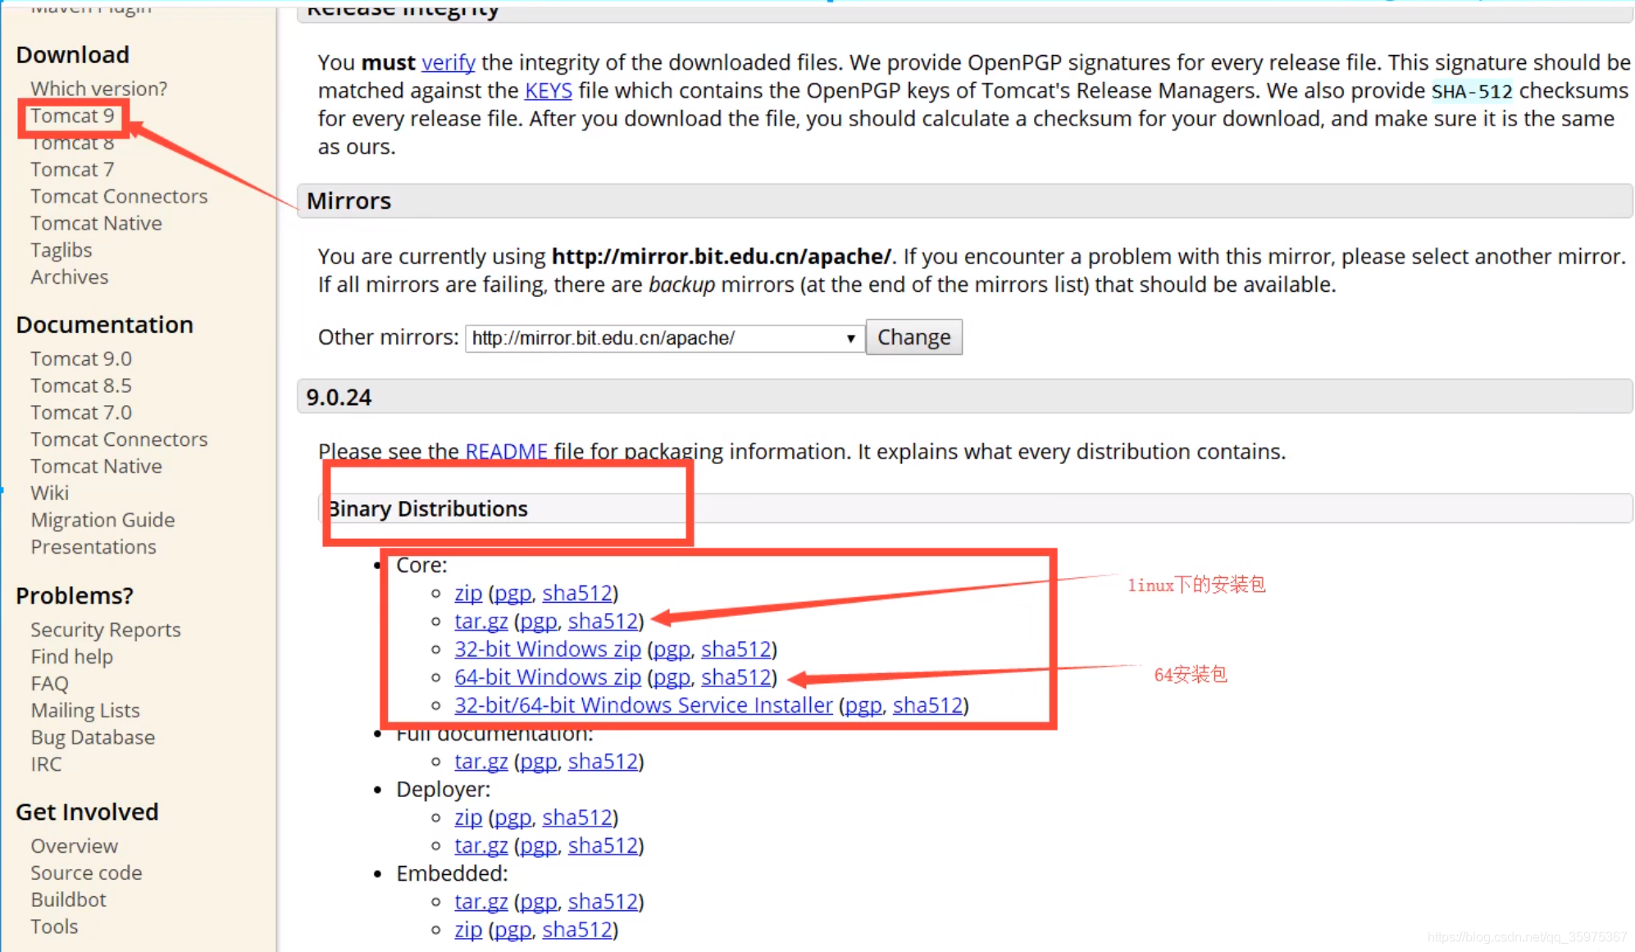Open the other mirrors dropdown
This screenshot has width=1635, height=952.
click(664, 338)
